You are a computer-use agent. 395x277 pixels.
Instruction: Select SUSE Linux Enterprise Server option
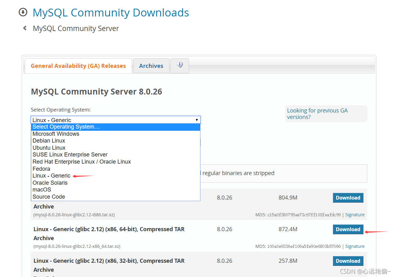pyautogui.click(x=116, y=155)
